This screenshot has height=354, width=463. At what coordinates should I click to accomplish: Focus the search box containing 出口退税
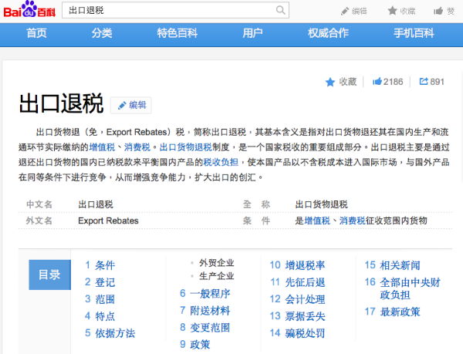[x=175, y=10]
